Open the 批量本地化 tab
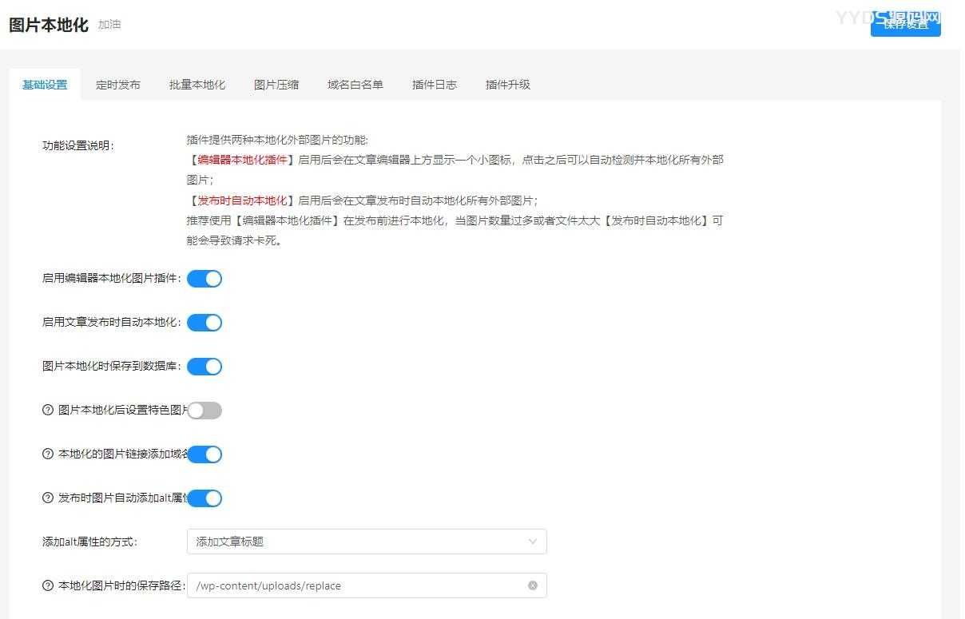The width and height of the screenshot is (965, 619). click(197, 84)
